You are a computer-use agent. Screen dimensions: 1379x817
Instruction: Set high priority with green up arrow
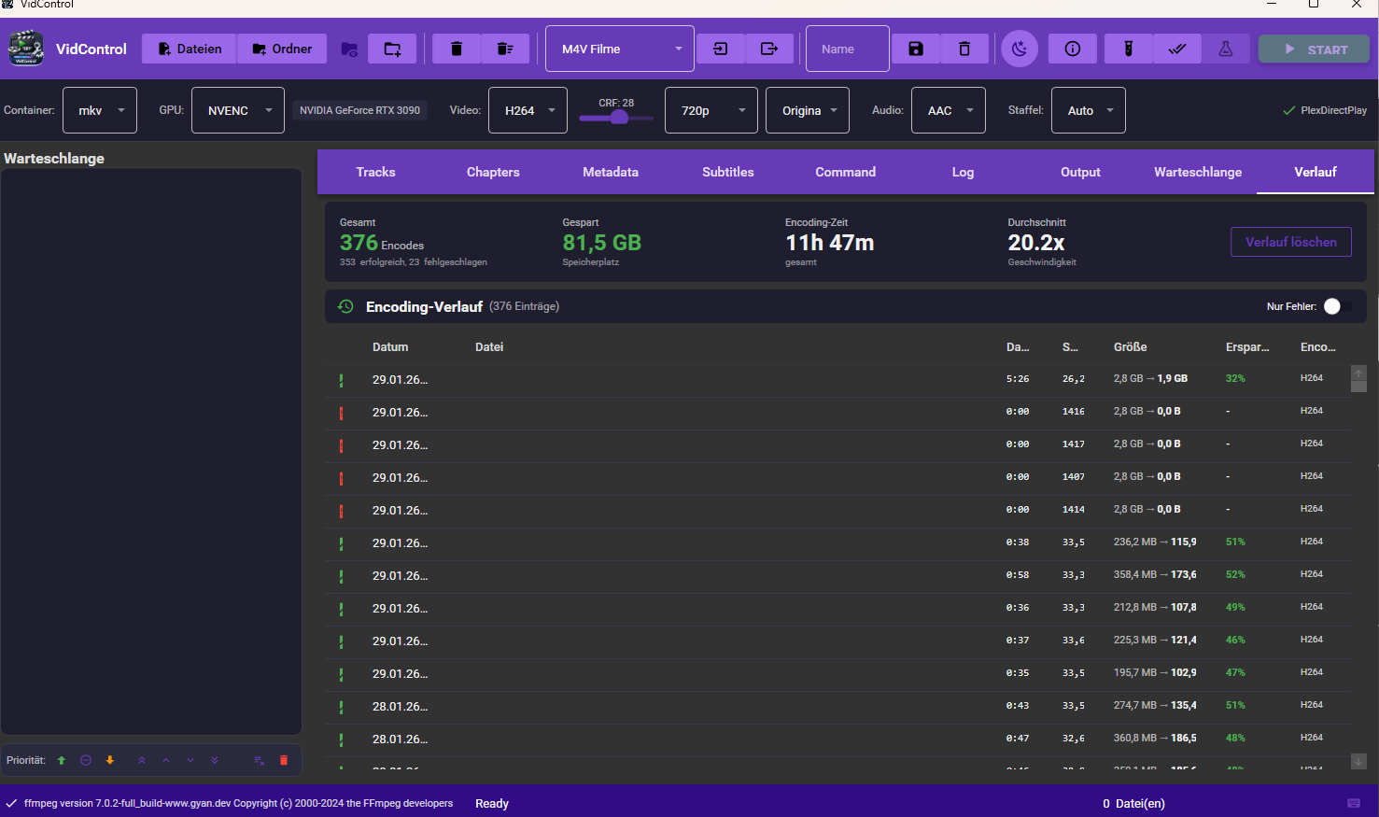62,760
